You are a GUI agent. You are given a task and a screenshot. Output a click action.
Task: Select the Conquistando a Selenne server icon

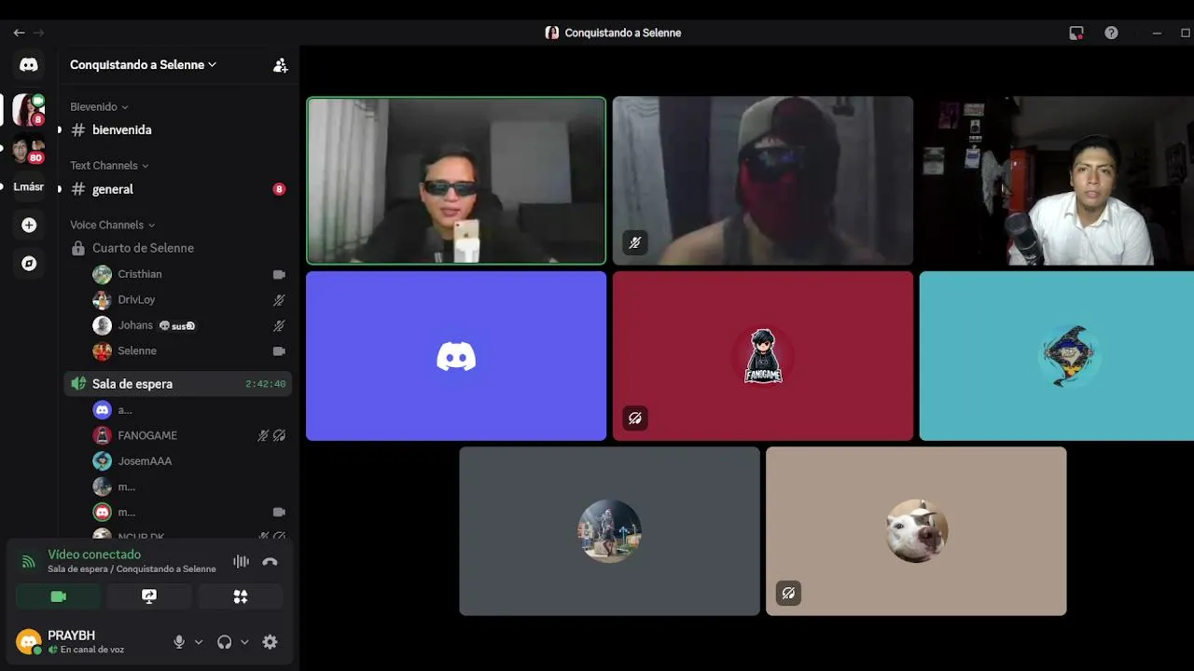pyautogui.click(x=29, y=109)
